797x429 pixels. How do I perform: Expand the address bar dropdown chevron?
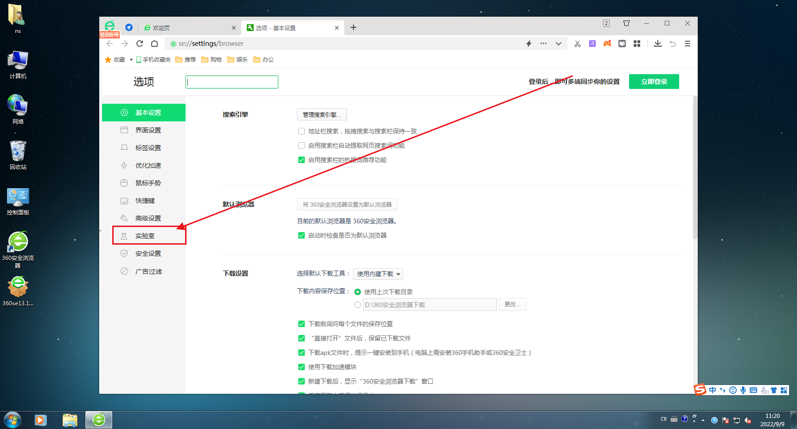pyautogui.click(x=559, y=44)
